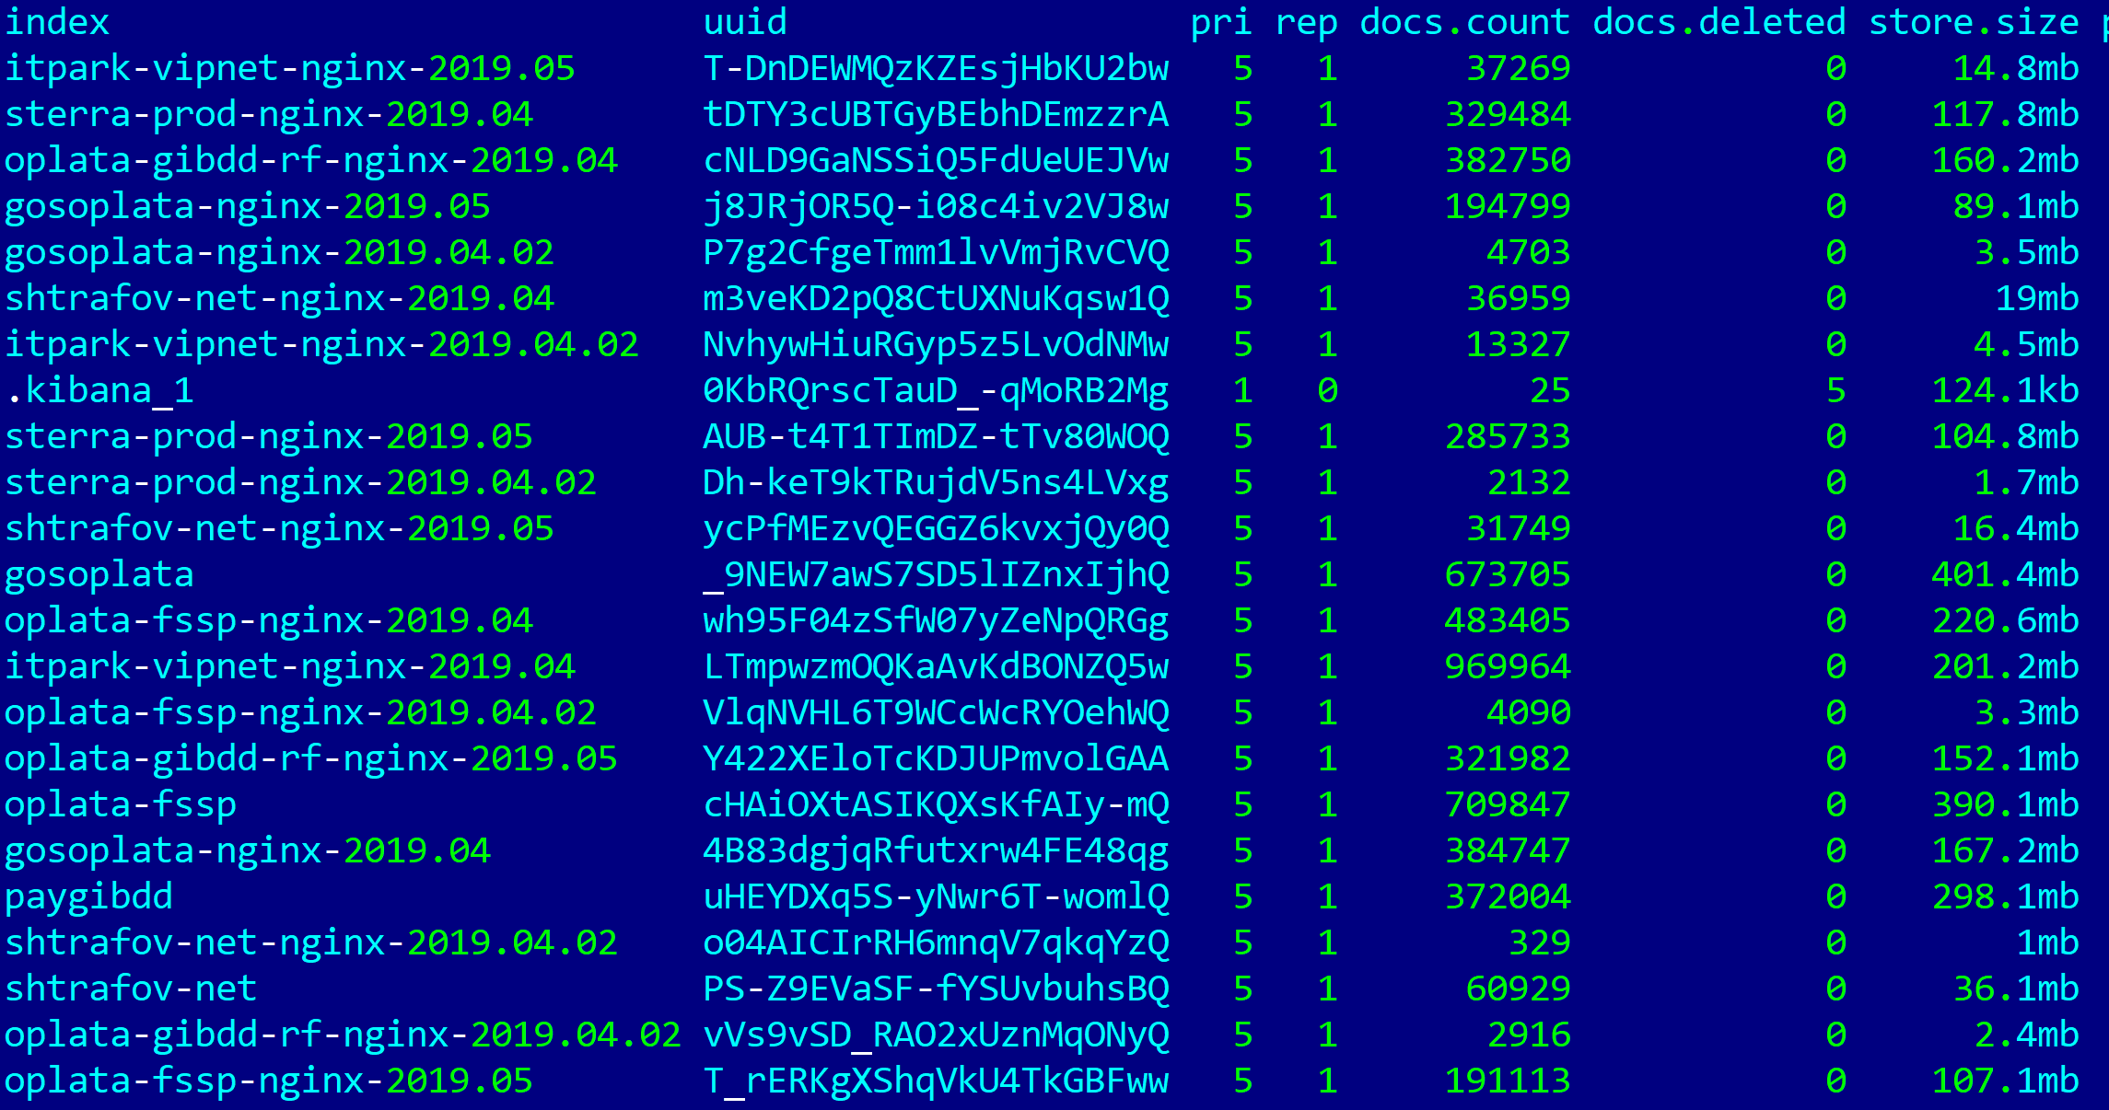Select index name oplata-fssp-nginx-2019.04
The image size is (2109, 1110).
coord(269,620)
